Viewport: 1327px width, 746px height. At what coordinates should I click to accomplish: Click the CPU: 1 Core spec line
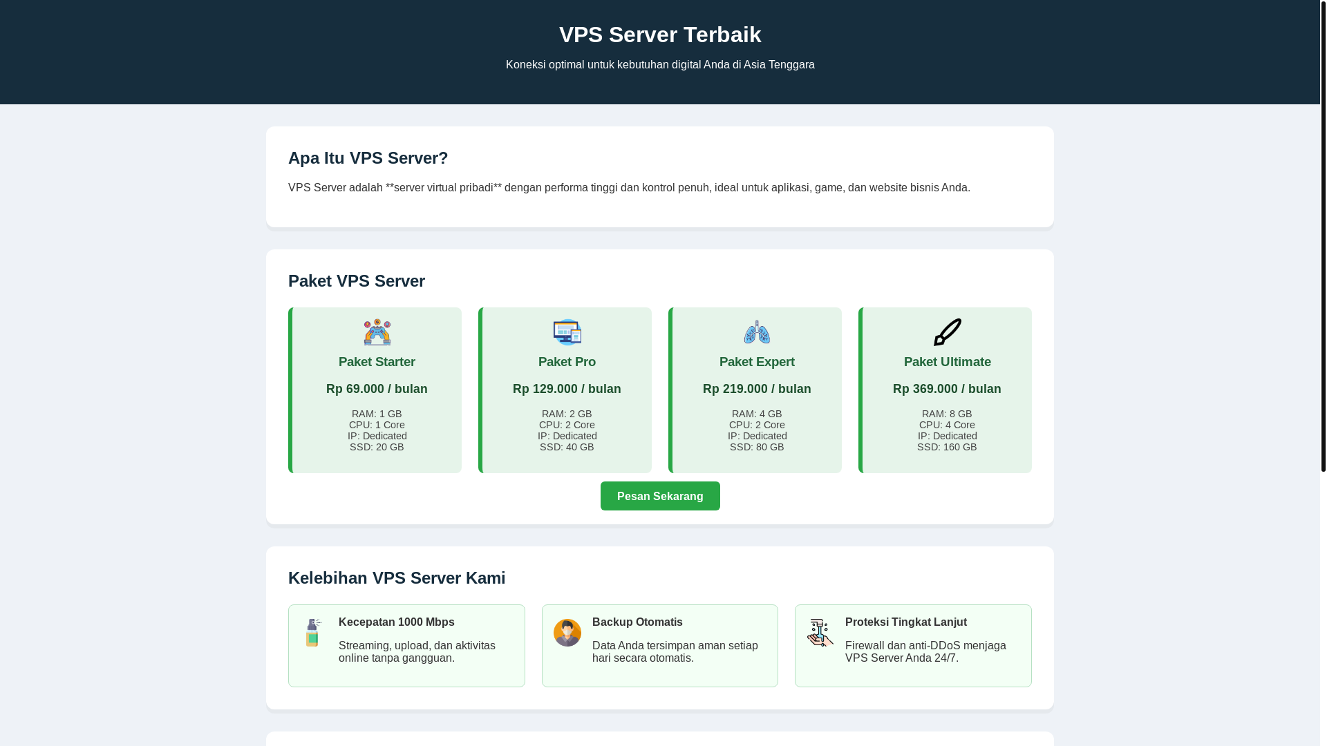click(x=377, y=425)
